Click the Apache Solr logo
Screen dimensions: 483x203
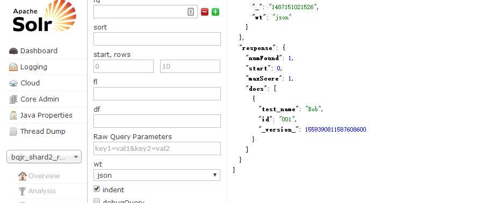pos(45,16)
